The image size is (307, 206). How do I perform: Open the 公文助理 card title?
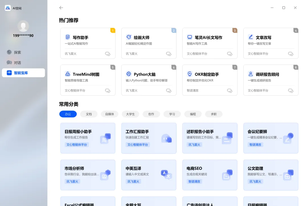(255, 168)
